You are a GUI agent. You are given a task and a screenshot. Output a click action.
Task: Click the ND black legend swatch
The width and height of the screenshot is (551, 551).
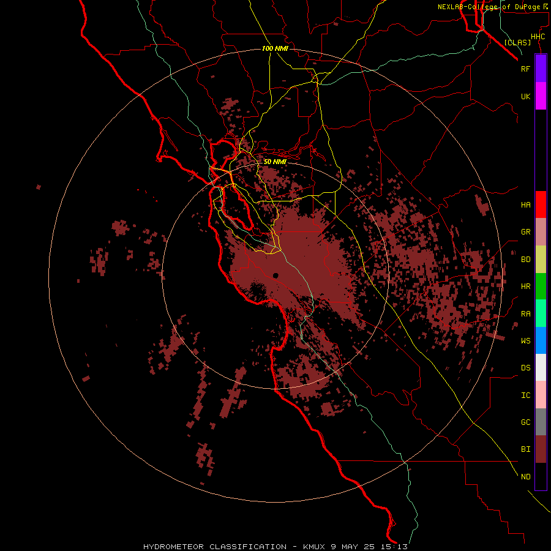coord(541,476)
